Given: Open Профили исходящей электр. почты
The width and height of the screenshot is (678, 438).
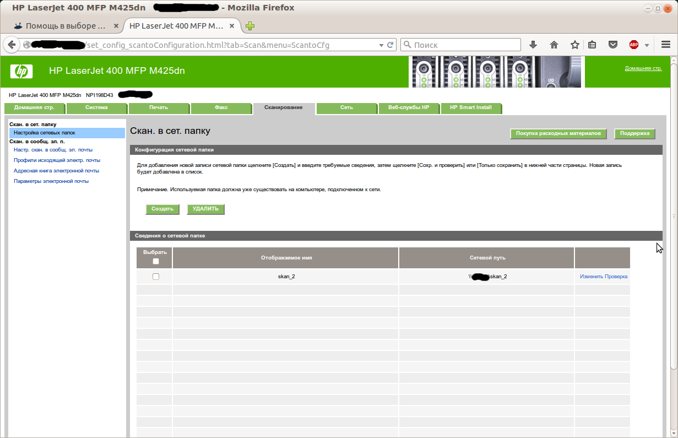Looking at the screenshot, I should tap(57, 160).
